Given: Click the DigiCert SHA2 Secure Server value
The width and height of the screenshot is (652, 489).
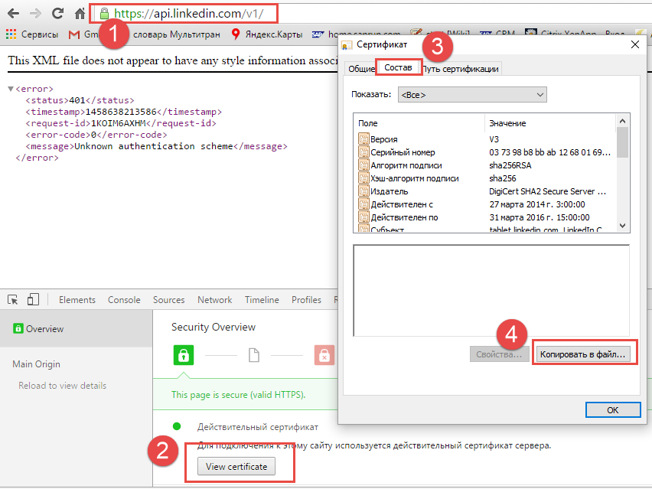Looking at the screenshot, I should tap(547, 191).
